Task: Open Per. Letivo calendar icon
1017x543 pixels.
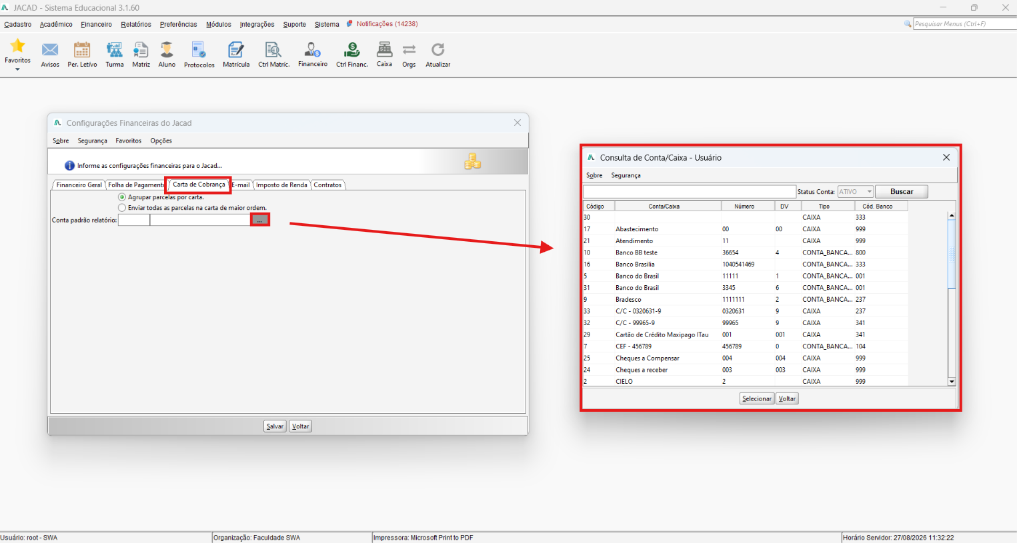Action: [x=82, y=50]
